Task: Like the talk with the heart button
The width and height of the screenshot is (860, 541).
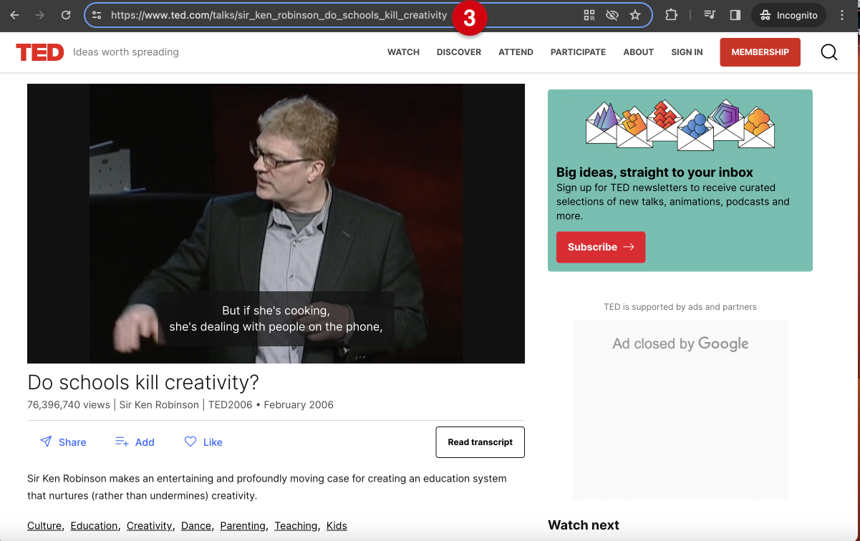Action: coord(203,442)
